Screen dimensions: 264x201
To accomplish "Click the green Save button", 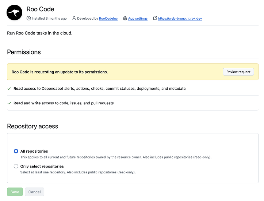I will click(15, 192).
